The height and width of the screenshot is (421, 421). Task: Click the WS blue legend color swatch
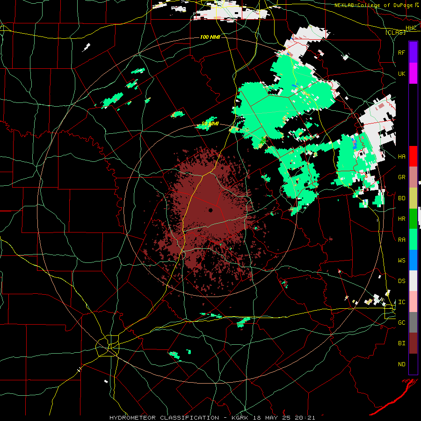tap(413, 260)
